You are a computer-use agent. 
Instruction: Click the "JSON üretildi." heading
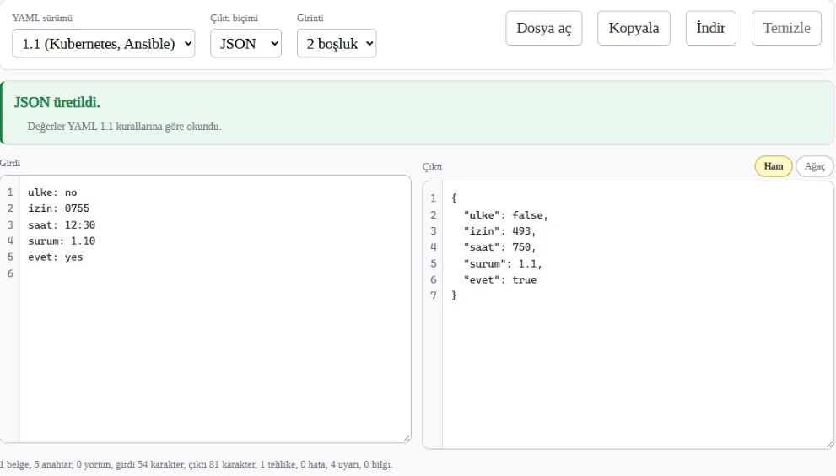(x=57, y=102)
